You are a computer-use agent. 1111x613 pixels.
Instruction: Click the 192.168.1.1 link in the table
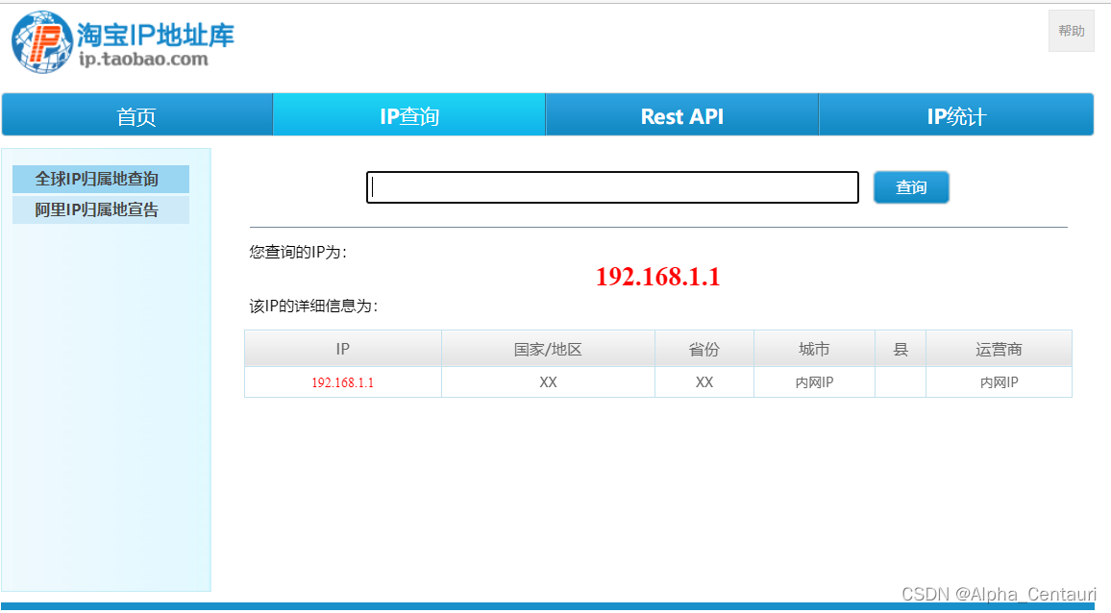pyautogui.click(x=342, y=381)
